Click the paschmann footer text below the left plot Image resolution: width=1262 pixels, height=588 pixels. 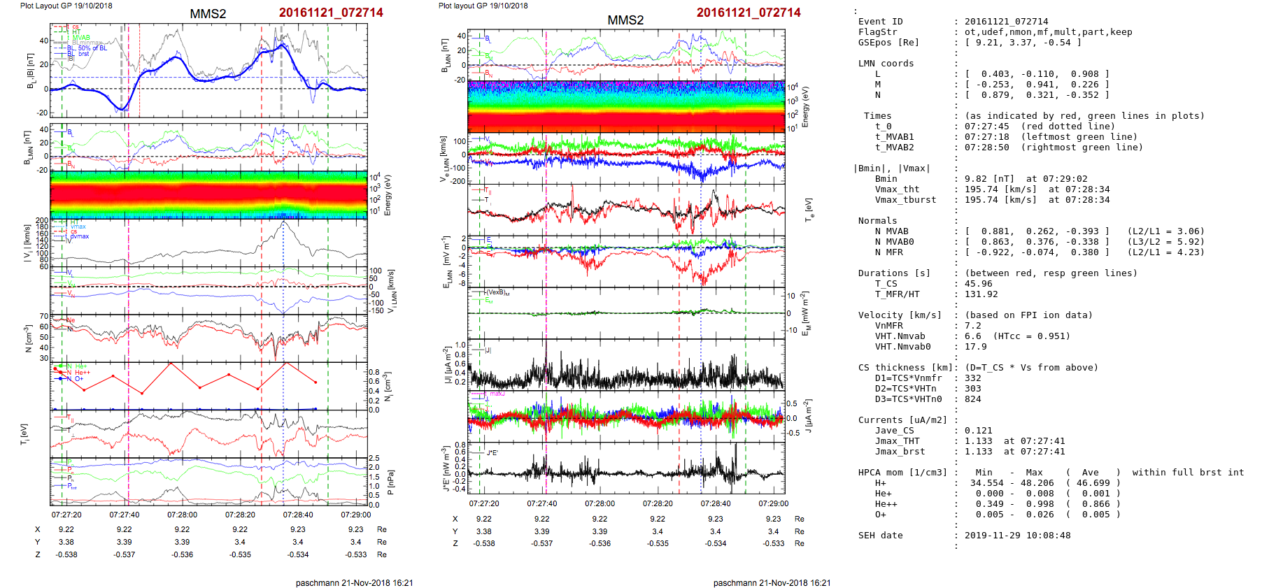(x=354, y=582)
